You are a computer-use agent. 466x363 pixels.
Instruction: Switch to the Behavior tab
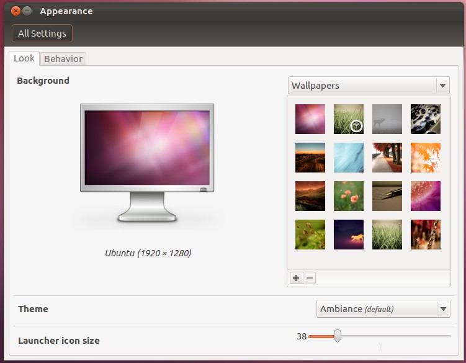pyautogui.click(x=63, y=59)
